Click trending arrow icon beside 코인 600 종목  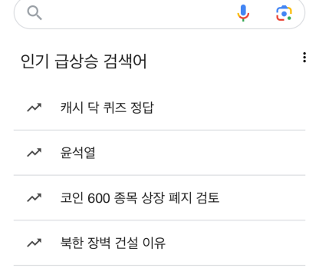(x=35, y=197)
